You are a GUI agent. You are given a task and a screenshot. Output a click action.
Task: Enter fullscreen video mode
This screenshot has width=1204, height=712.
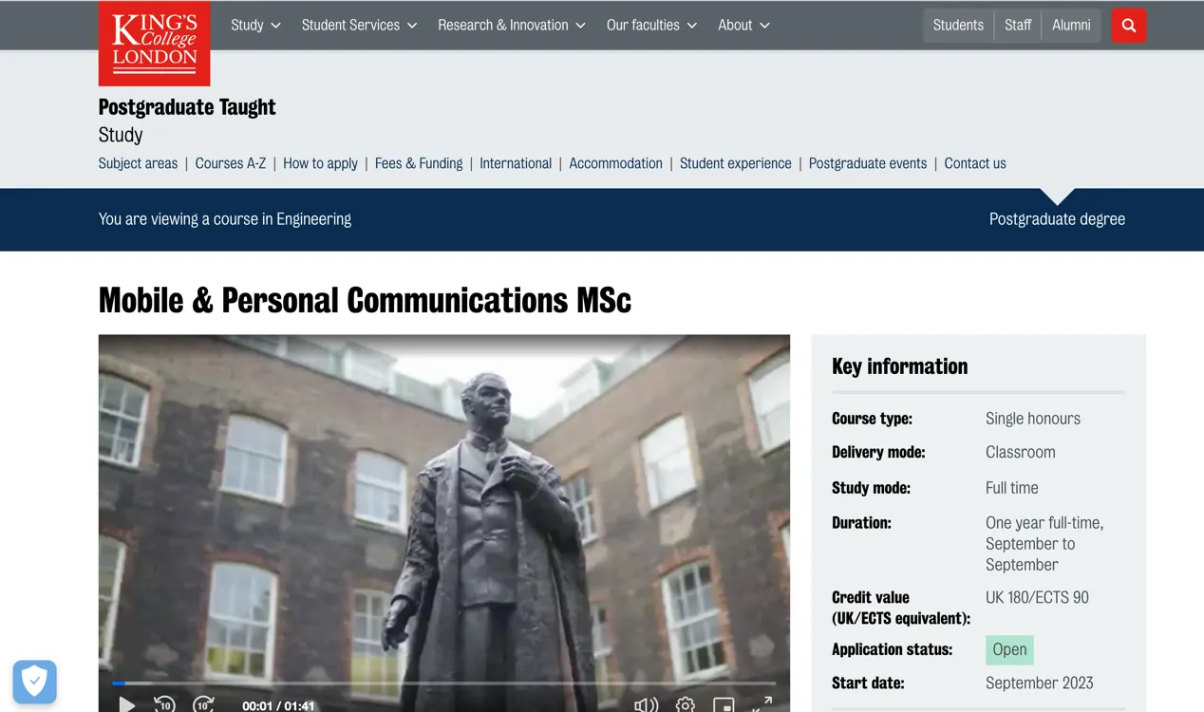[762, 704]
